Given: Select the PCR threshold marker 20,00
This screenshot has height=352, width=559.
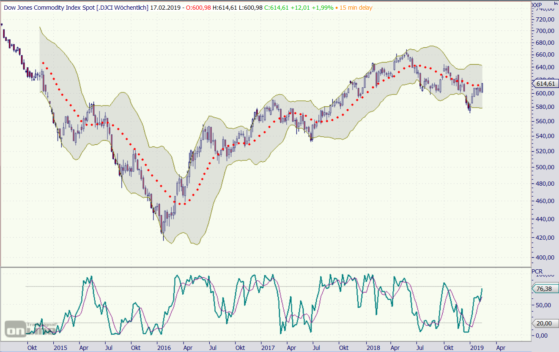Looking at the screenshot, I should [545, 323].
